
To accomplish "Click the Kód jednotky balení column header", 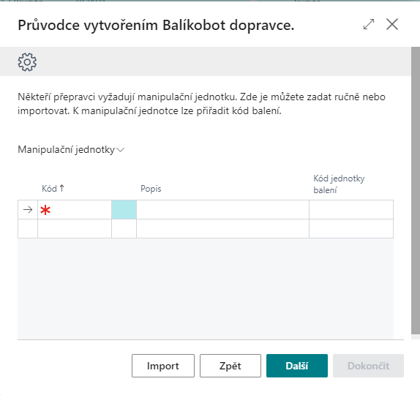I will pos(339,184).
